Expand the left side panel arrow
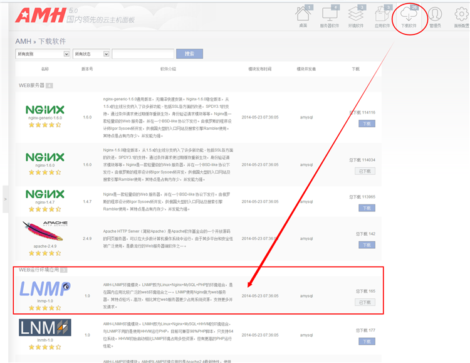Image resolution: width=470 pixels, height=363 pixels. tap(5, 199)
